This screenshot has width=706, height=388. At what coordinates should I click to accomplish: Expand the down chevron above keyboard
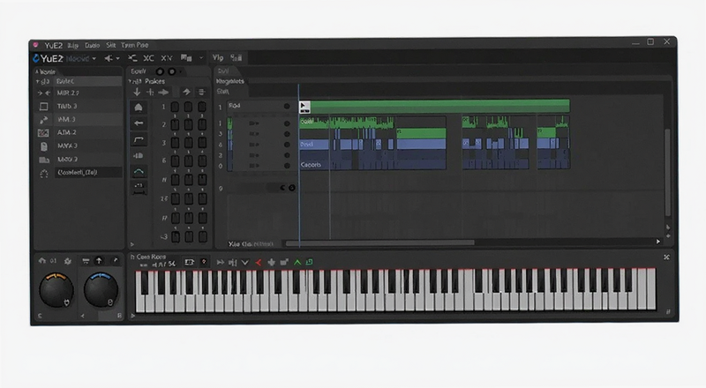245,263
